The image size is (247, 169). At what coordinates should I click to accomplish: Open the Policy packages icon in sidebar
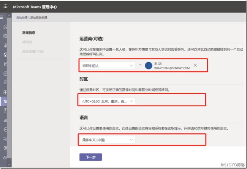[5, 111]
